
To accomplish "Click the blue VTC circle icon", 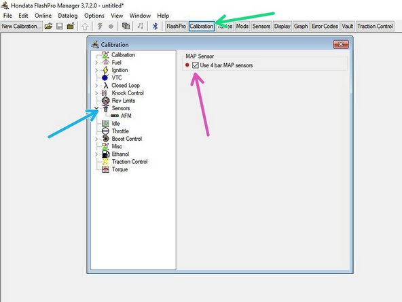I will pos(105,78).
